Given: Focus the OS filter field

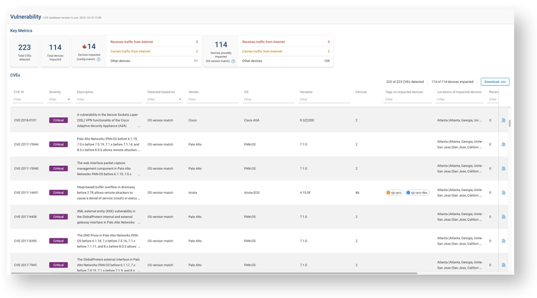Looking at the screenshot, I should click(268, 100).
